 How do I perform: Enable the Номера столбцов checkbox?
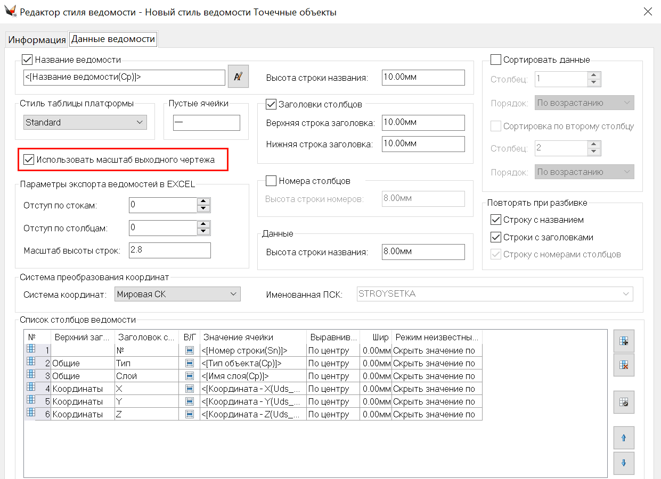pos(271,181)
